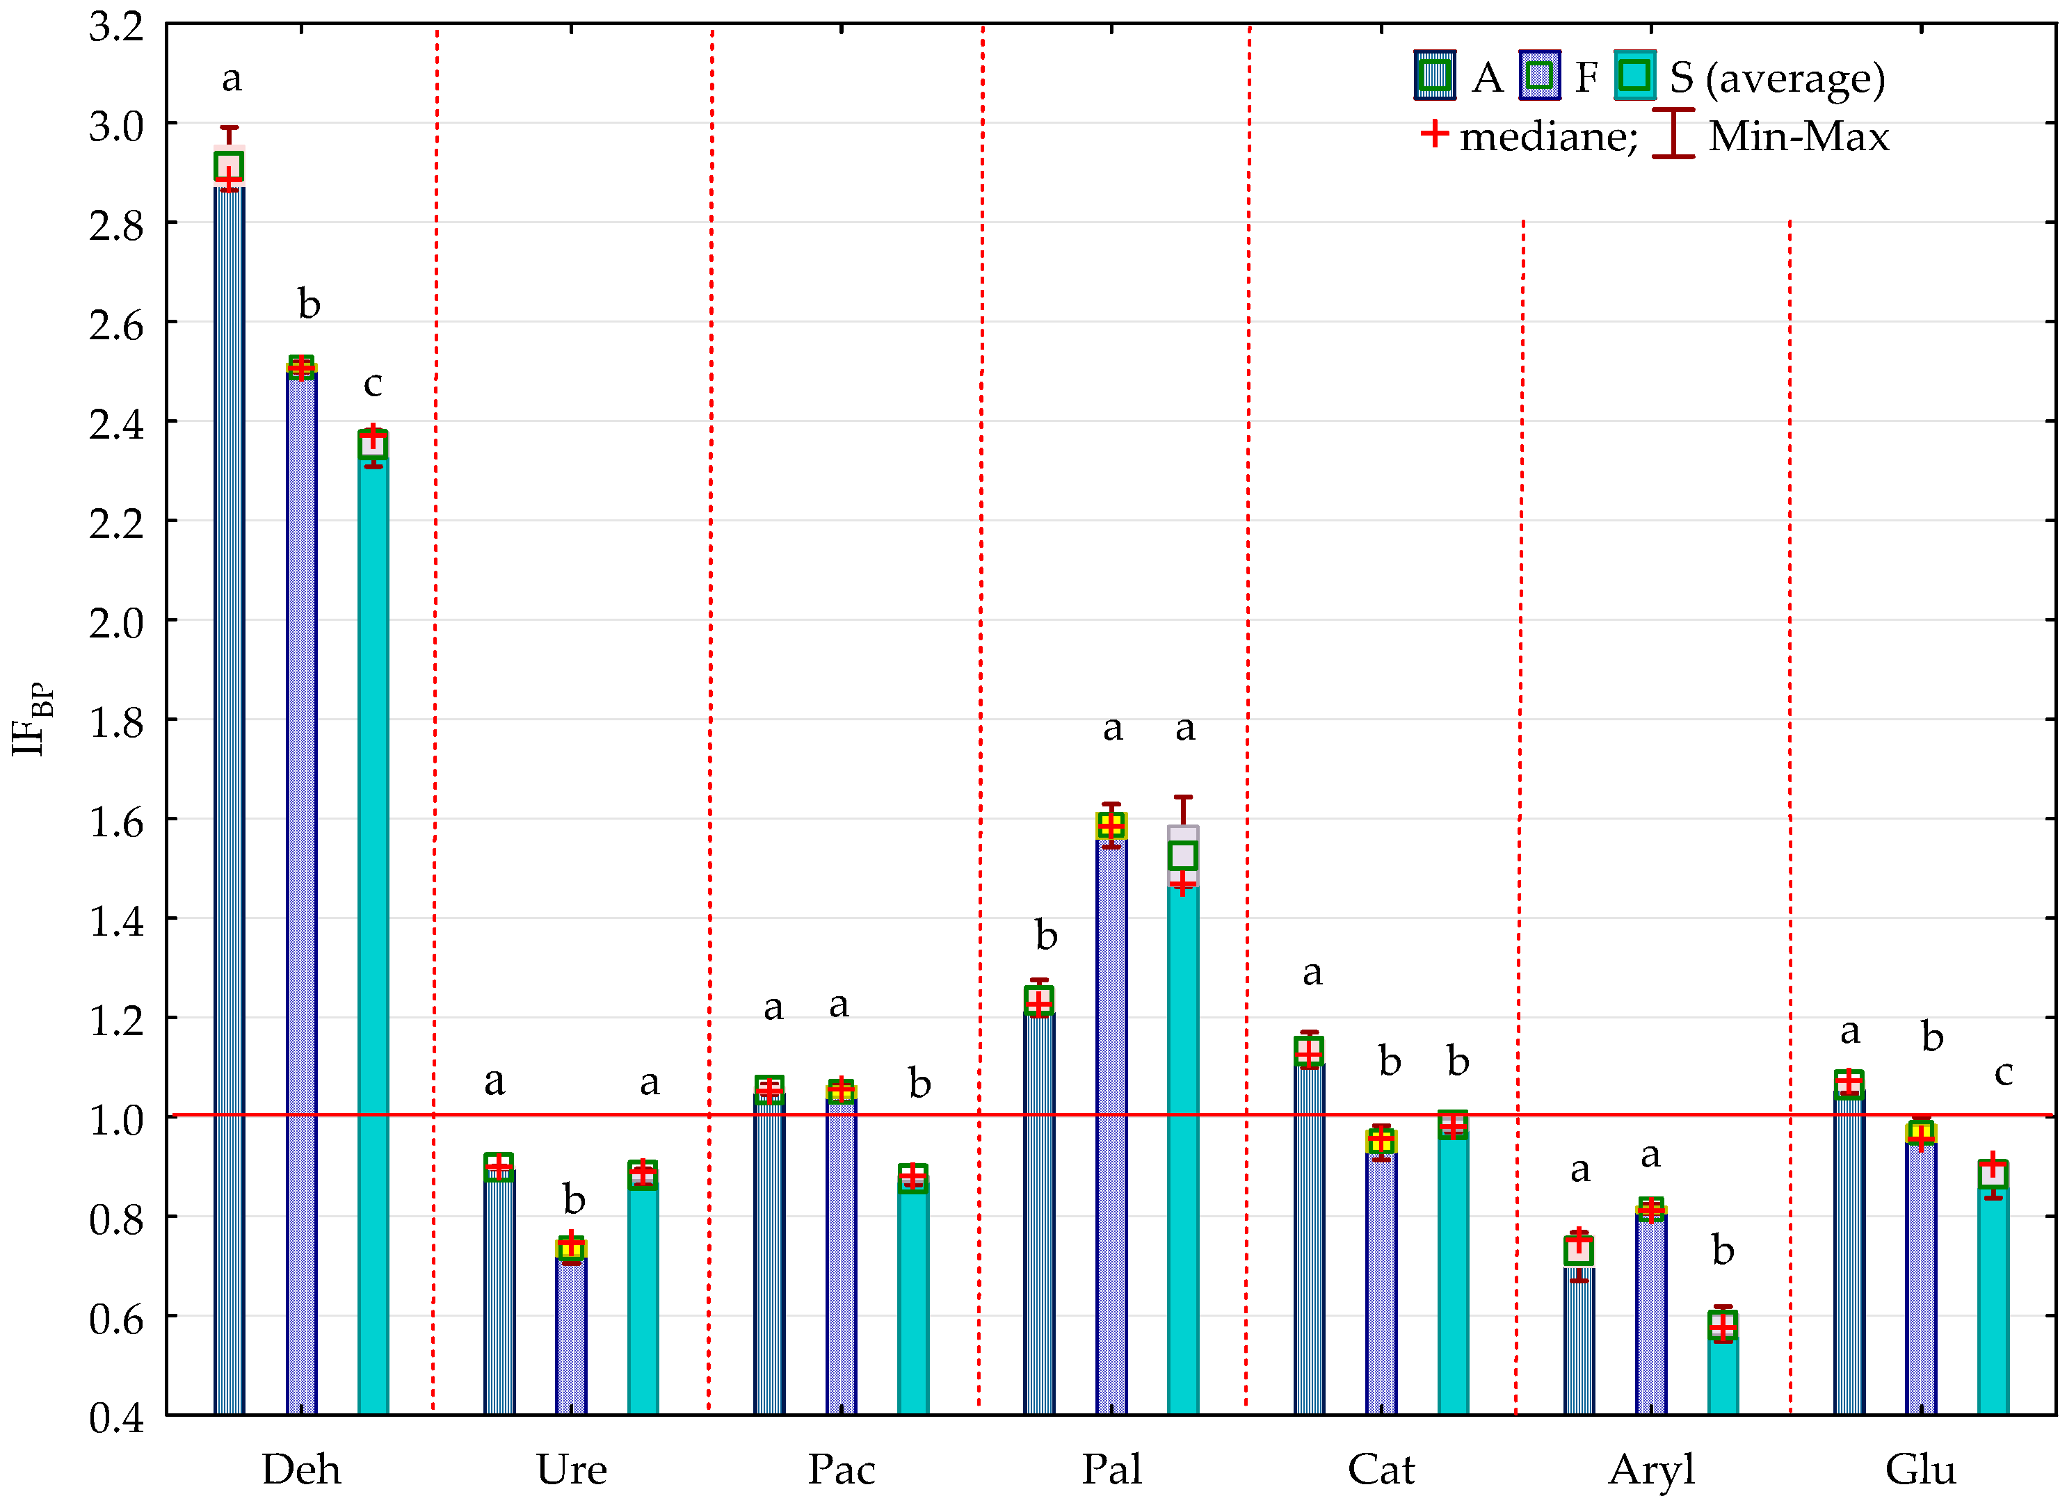Click the Ure axis label

pyautogui.click(x=572, y=1468)
